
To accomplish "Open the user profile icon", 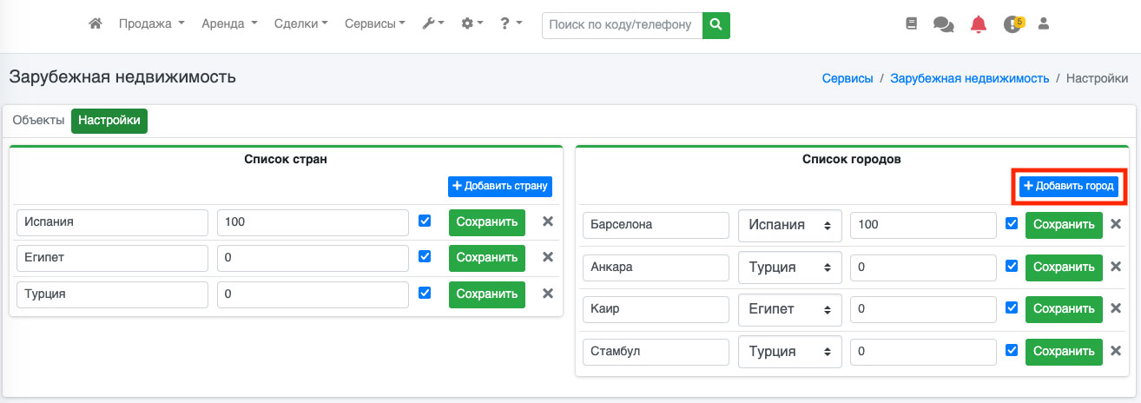I will pos(1044,24).
